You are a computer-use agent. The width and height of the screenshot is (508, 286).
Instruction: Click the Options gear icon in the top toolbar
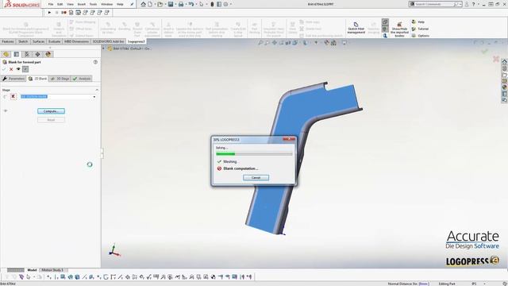(225, 4)
